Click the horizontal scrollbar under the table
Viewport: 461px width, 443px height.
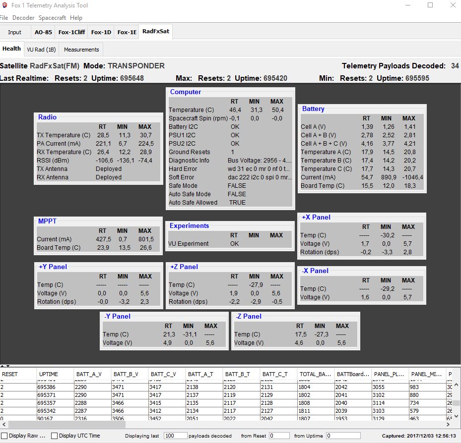198,424
